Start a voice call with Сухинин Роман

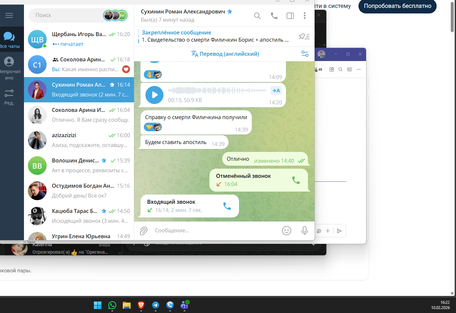274,16
